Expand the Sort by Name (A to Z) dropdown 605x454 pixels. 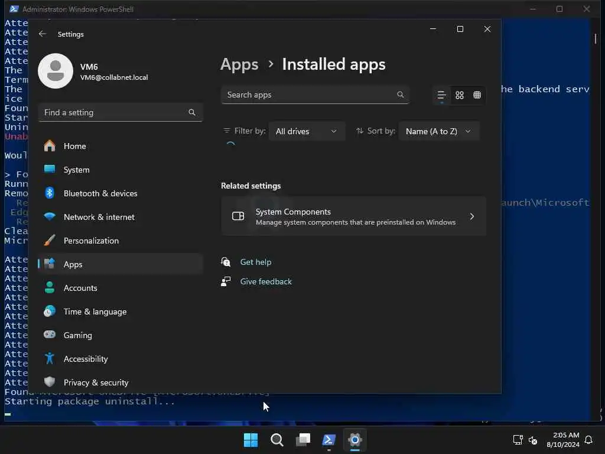coord(439,131)
